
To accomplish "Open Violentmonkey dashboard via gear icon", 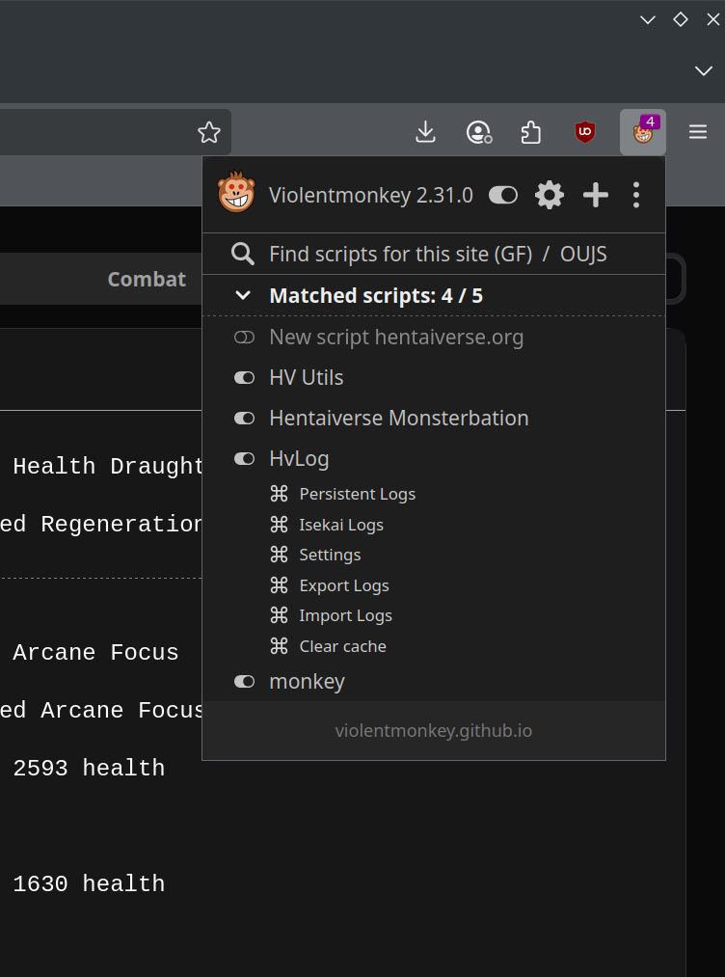I will tap(550, 196).
